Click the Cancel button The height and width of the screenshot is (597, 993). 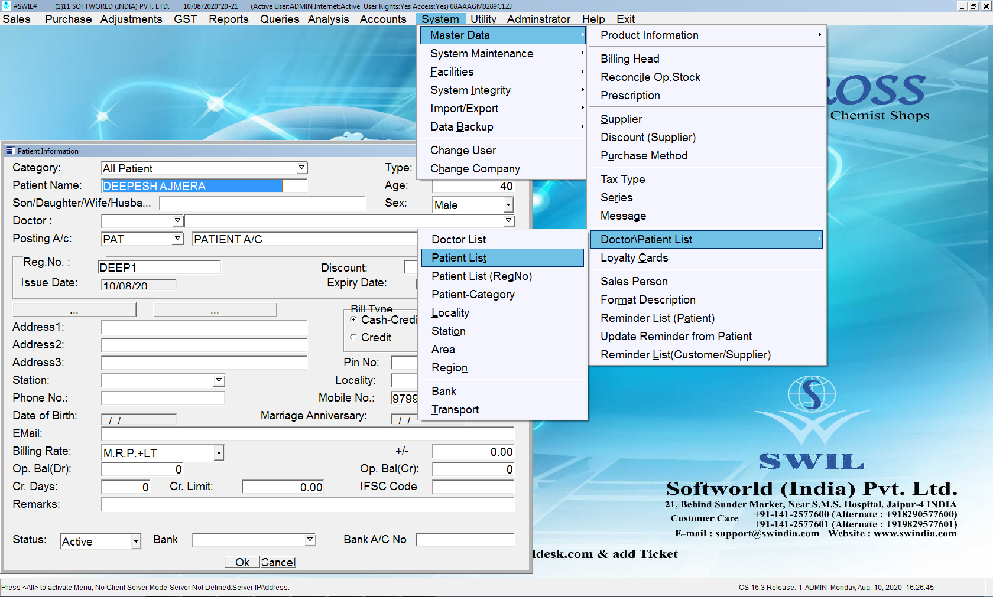tap(278, 562)
